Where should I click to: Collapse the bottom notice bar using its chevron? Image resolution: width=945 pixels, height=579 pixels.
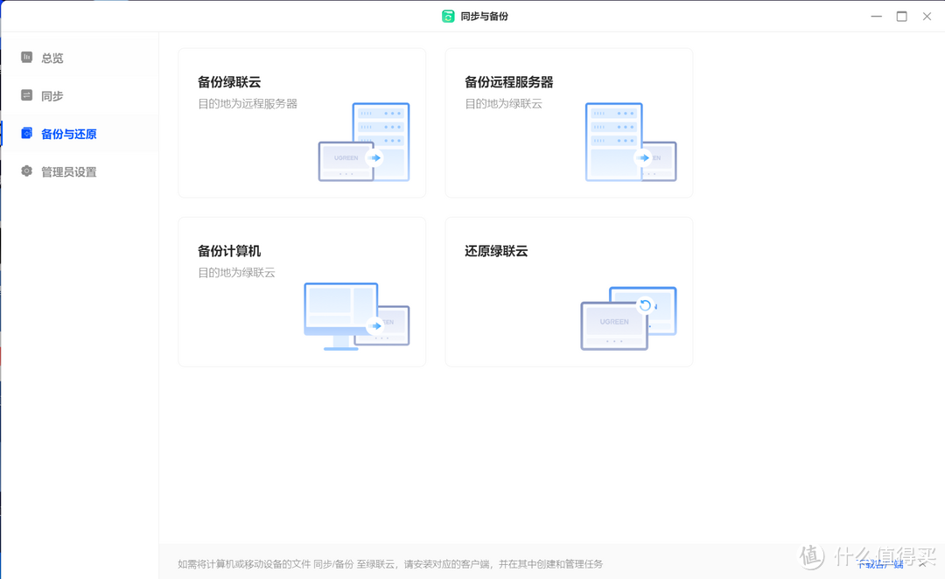coord(924,564)
